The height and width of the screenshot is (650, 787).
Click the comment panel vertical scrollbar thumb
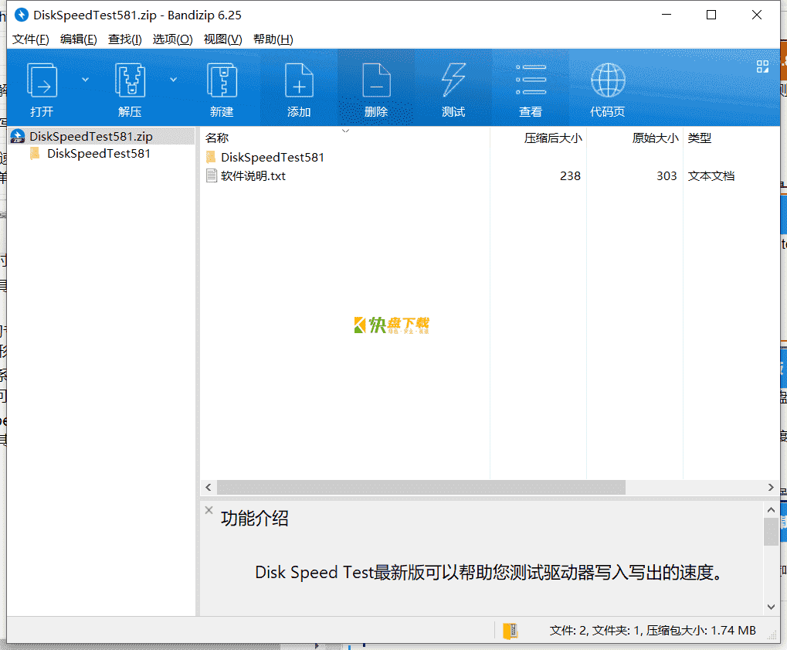click(771, 532)
